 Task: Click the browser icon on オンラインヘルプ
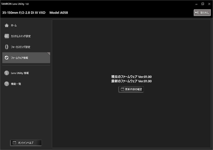click(14, 143)
